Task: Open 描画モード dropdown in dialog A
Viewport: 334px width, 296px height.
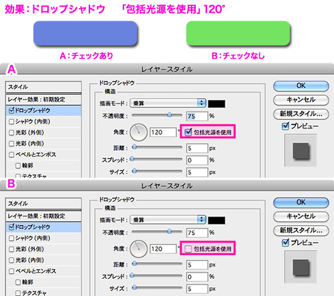Action: [x=168, y=103]
